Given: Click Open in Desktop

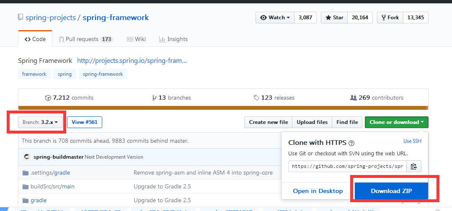Looking at the screenshot, I should point(318,191).
